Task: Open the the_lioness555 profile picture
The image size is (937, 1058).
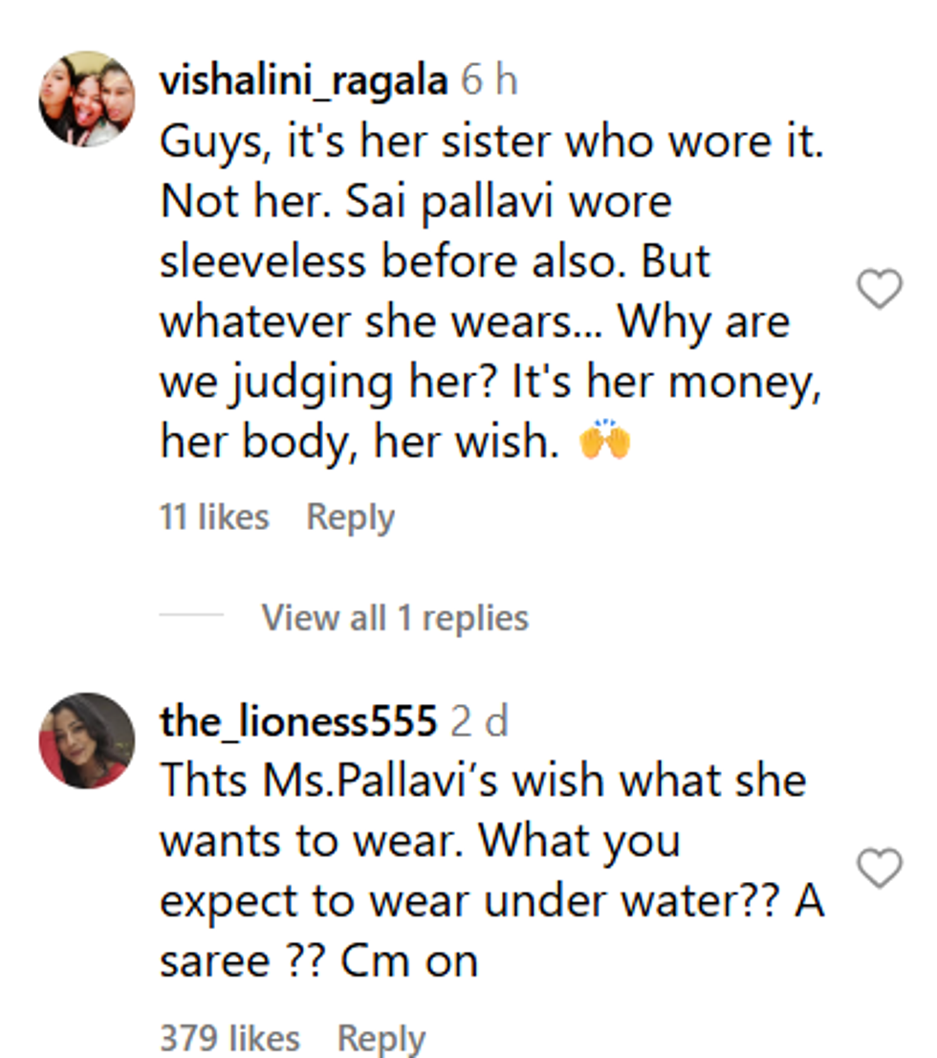Action: (x=86, y=740)
